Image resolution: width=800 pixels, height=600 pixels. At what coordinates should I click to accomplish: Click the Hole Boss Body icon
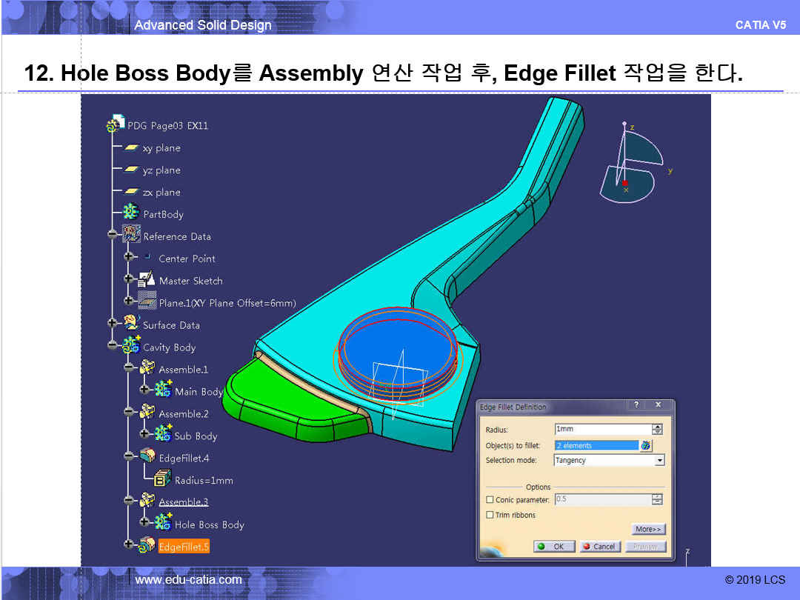163,524
